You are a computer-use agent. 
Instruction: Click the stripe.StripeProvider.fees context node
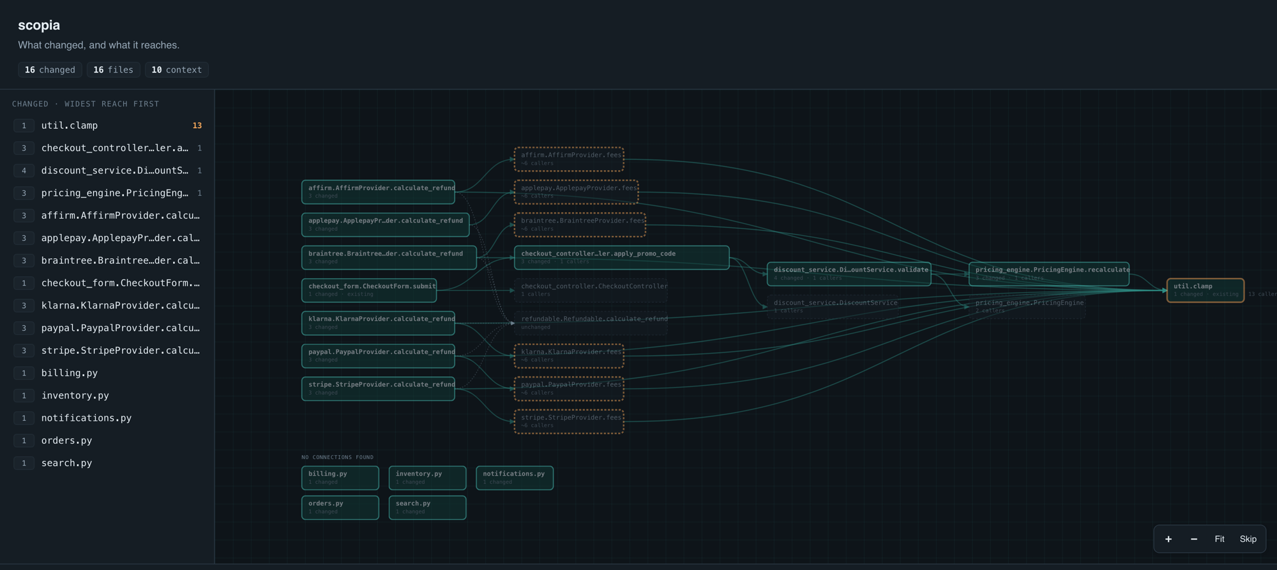click(x=569, y=421)
